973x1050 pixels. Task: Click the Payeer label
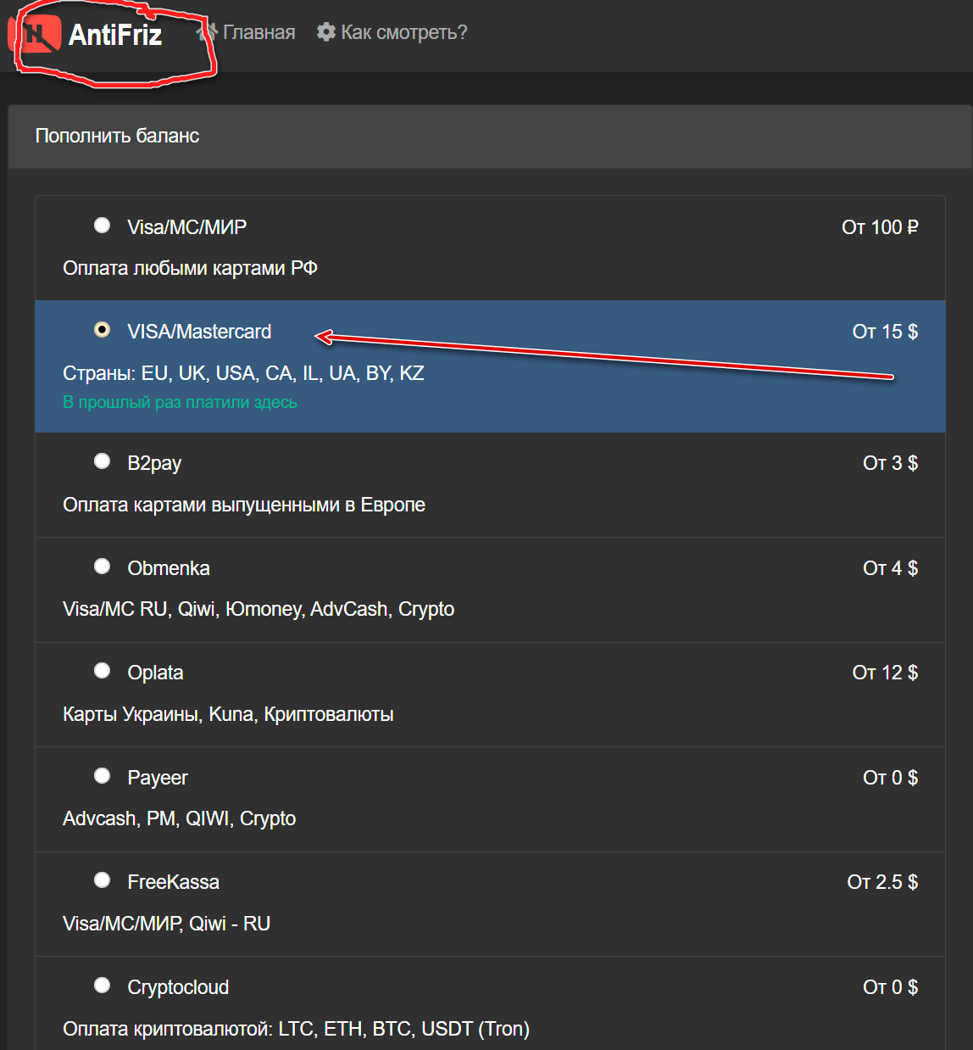(158, 779)
